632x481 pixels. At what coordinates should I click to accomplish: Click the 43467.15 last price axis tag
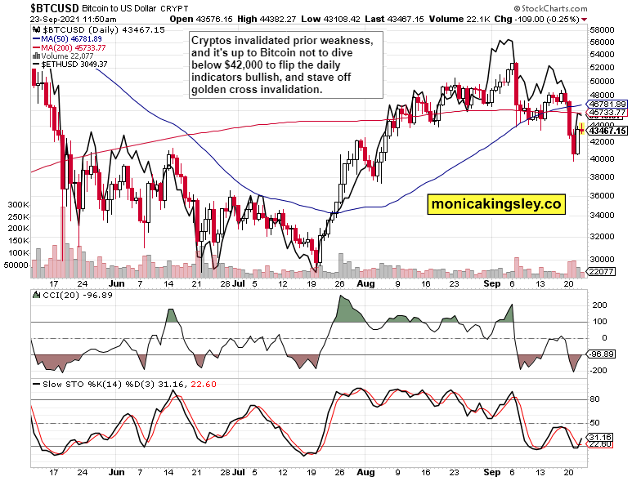click(610, 131)
